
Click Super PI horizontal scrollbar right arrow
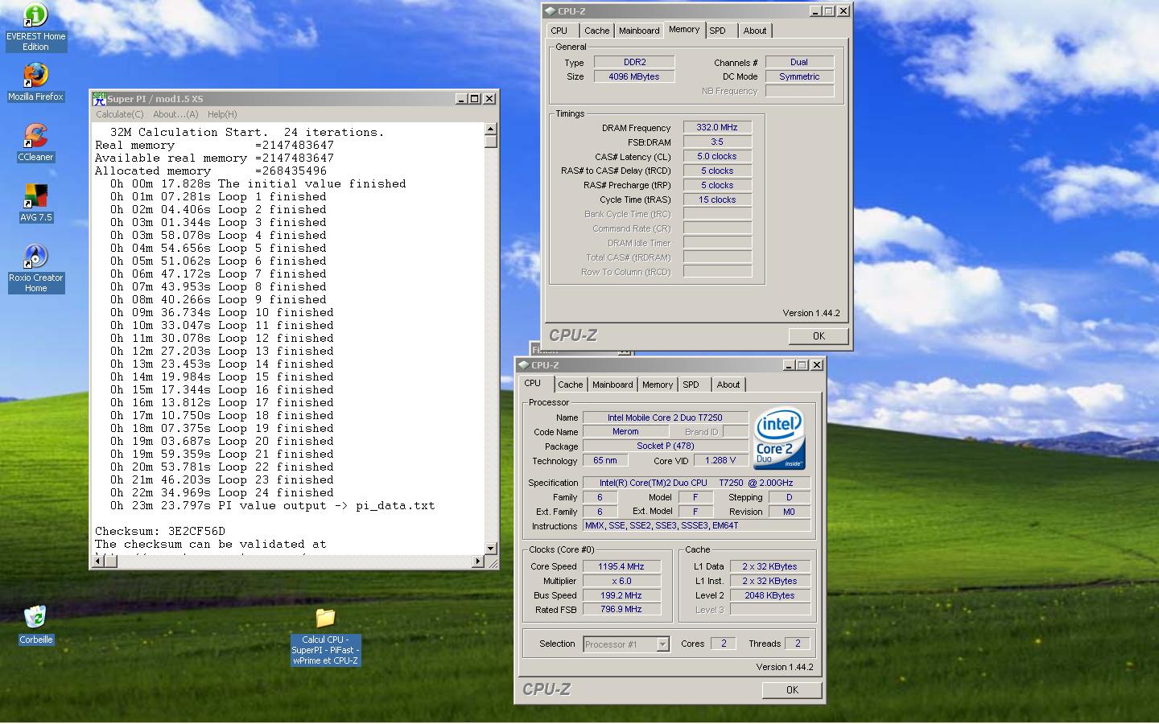click(x=479, y=561)
